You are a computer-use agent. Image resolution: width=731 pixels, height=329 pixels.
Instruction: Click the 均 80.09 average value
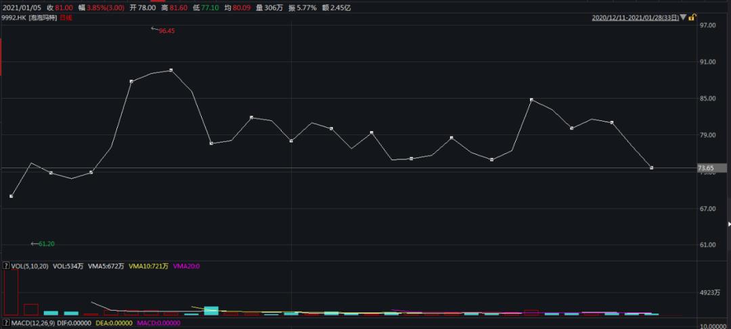[238, 7]
